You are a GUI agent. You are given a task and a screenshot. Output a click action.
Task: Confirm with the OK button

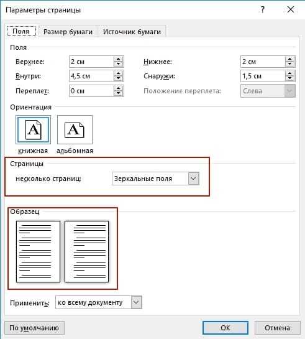tap(225, 328)
